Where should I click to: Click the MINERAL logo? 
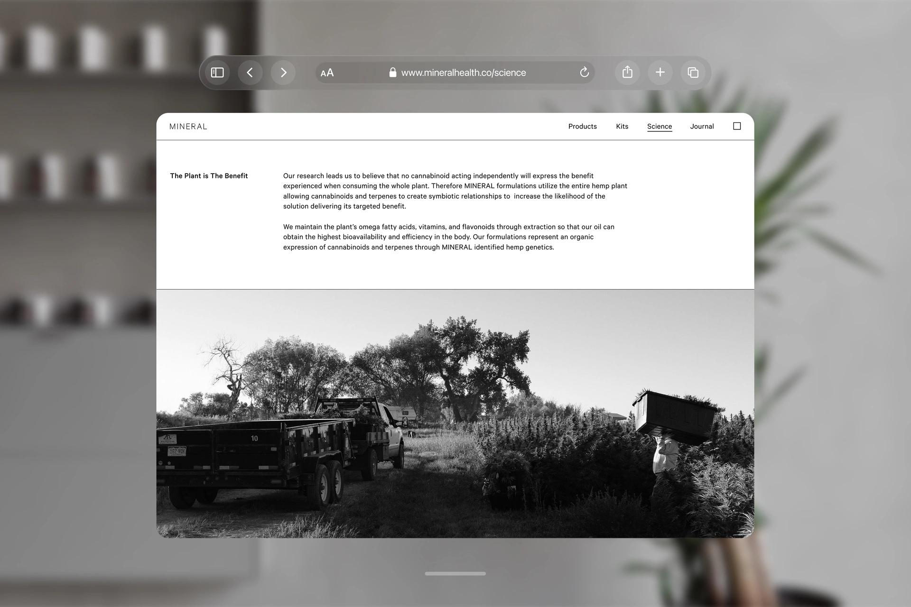click(x=188, y=127)
